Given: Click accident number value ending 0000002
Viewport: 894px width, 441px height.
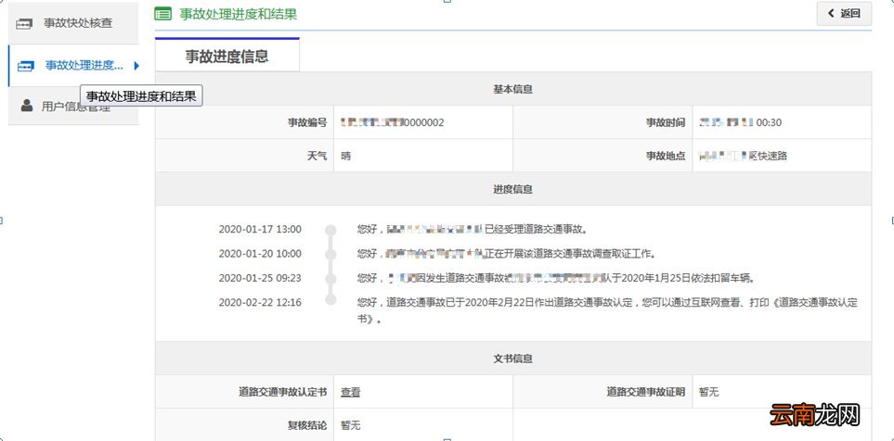Looking at the screenshot, I should [393, 122].
